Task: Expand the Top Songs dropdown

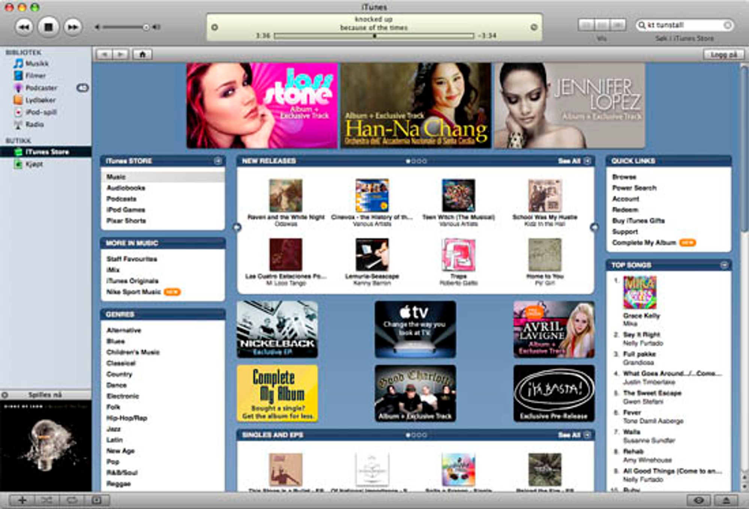Action: [724, 265]
